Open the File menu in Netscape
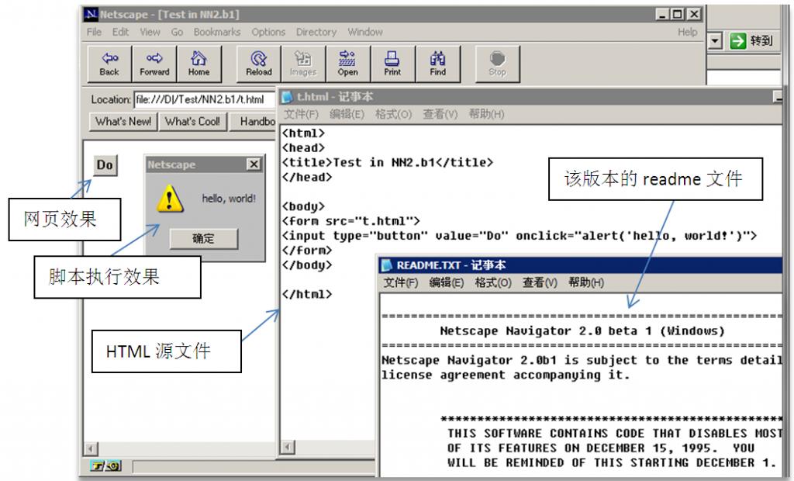 pos(94,32)
